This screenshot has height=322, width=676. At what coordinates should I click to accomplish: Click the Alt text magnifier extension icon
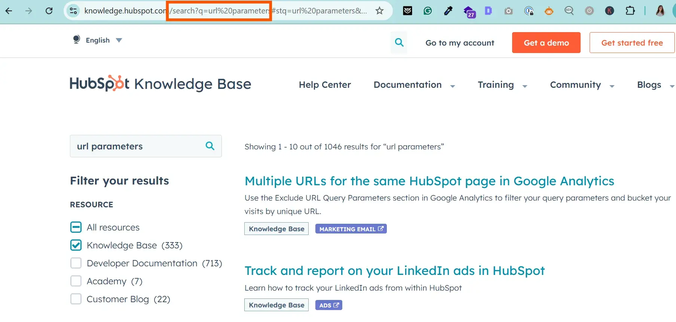point(569,11)
